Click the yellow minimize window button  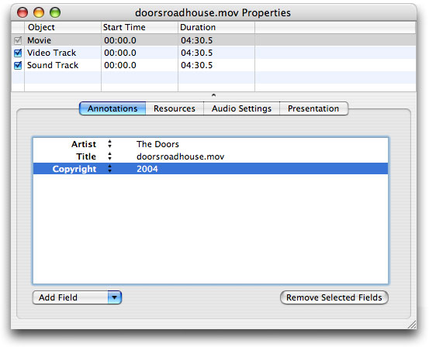[x=39, y=12]
